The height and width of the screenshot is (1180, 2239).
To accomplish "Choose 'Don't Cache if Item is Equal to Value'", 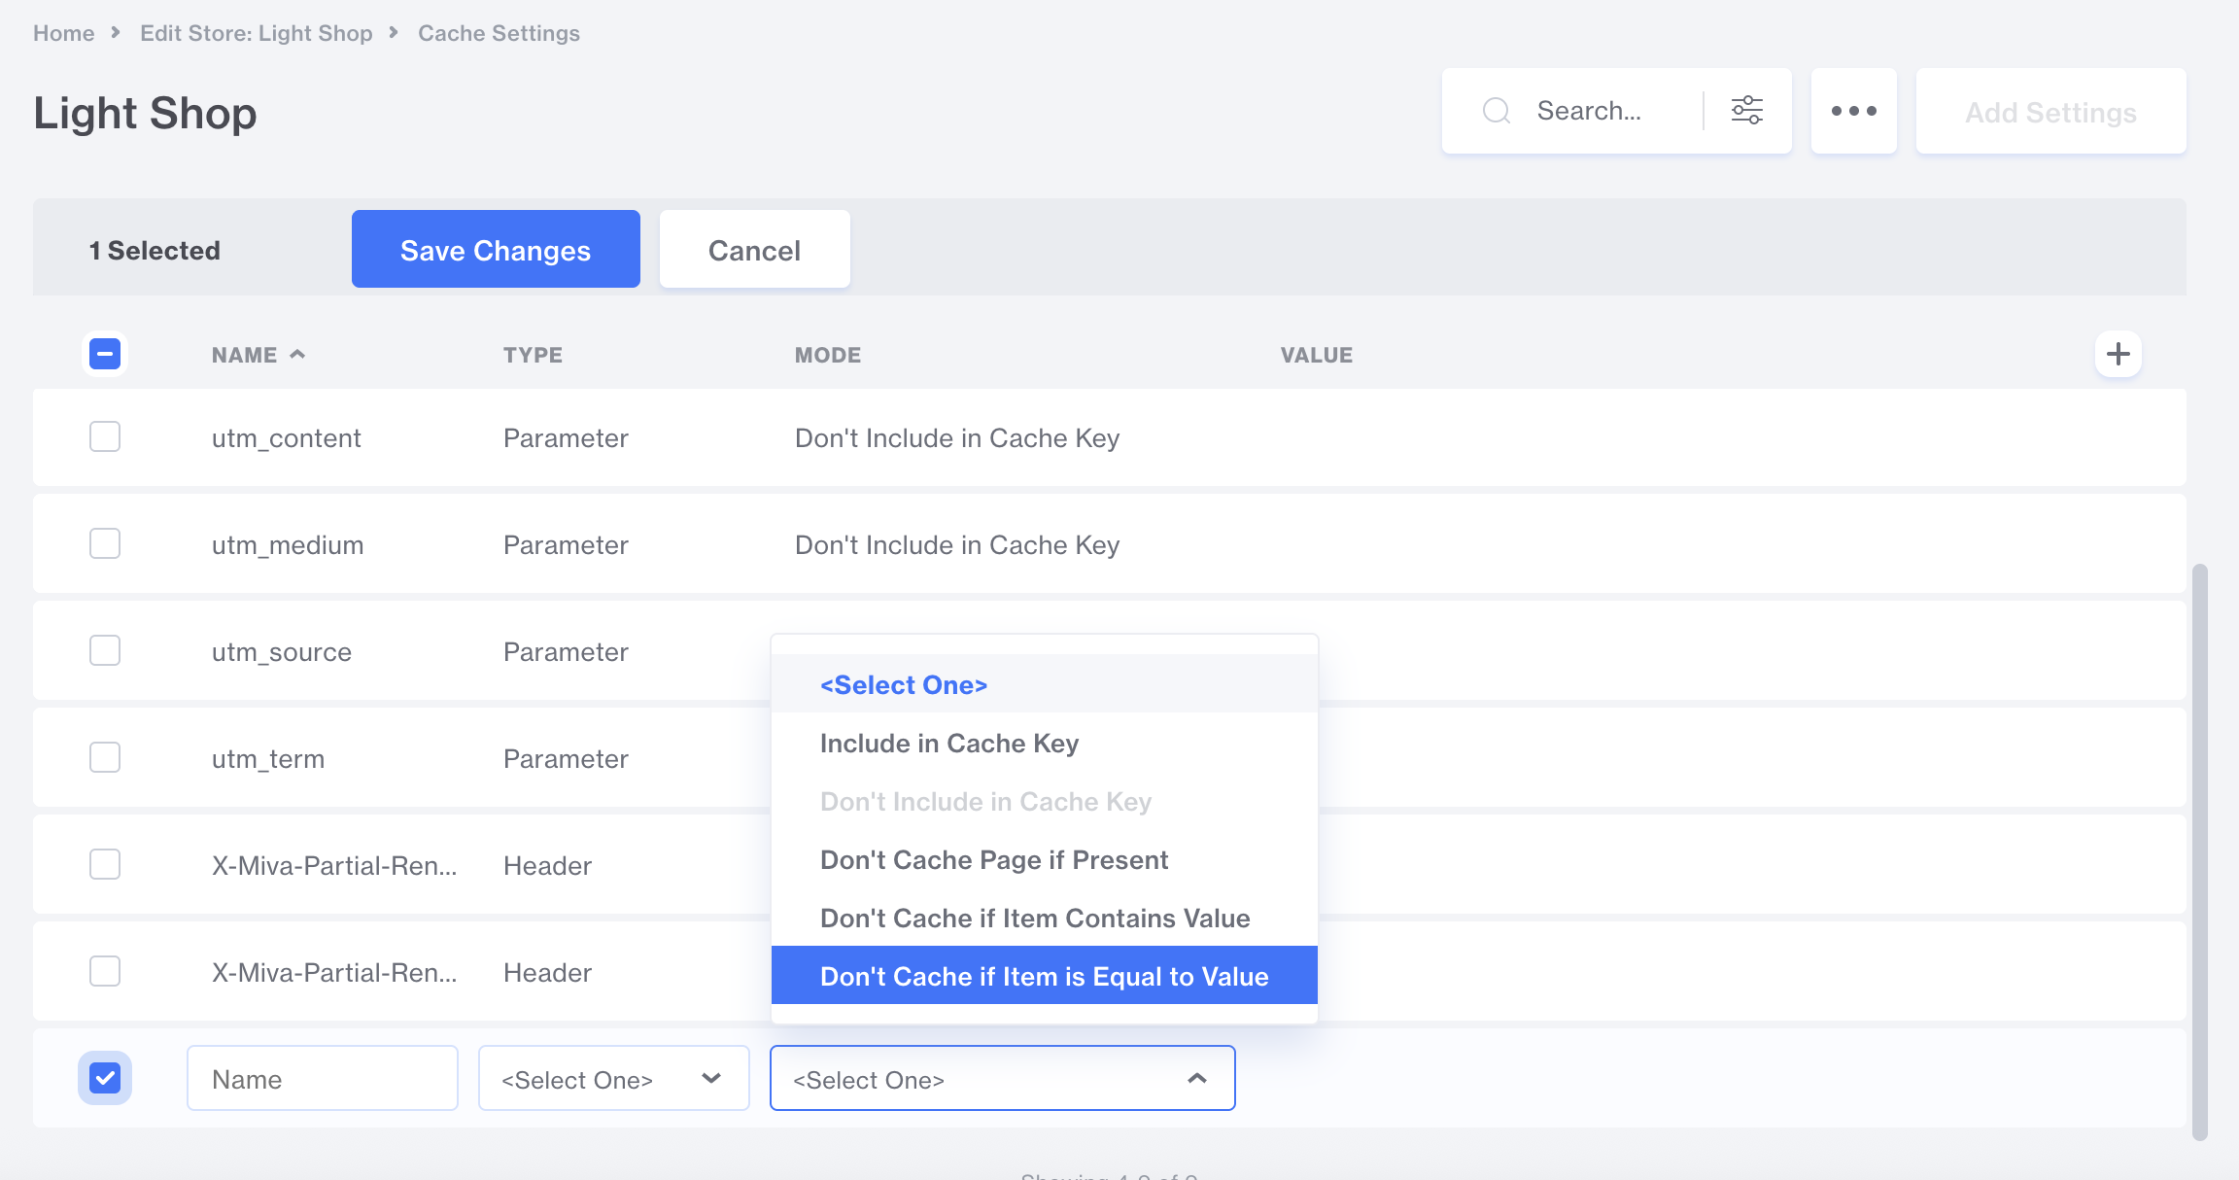I will point(1045,975).
